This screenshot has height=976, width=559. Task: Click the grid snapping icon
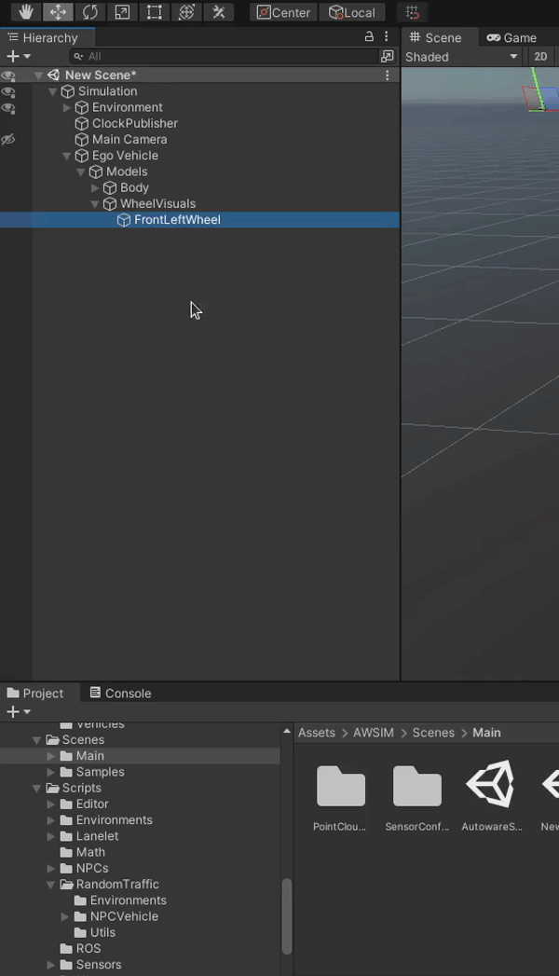(413, 12)
